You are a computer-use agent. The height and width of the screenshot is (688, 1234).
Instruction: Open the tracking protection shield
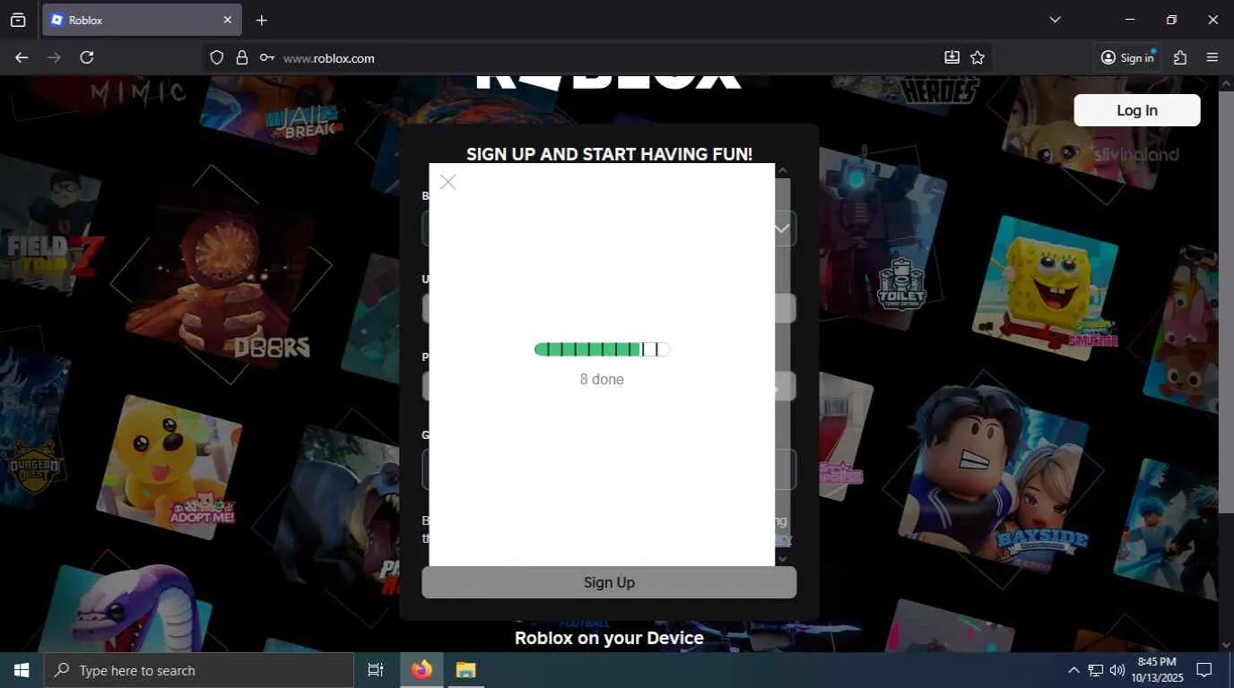point(216,57)
